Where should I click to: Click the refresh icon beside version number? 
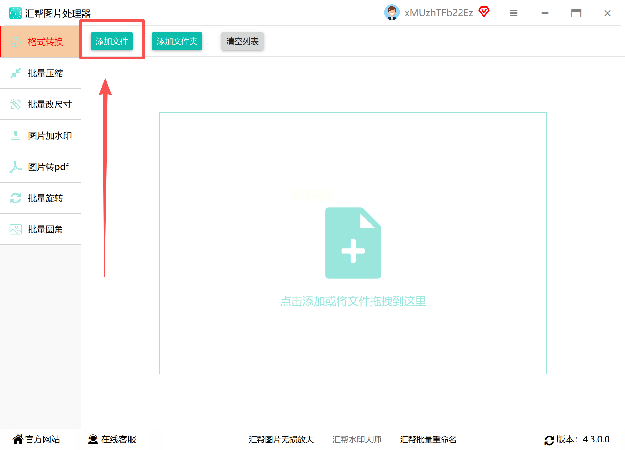(x=549, y=440)
